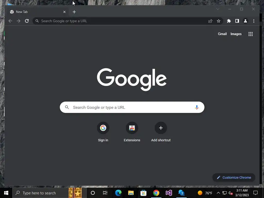Click the Google search box in page center
Image resolution: width=264 pixels, height=198 pixels.
coord(132,107)
